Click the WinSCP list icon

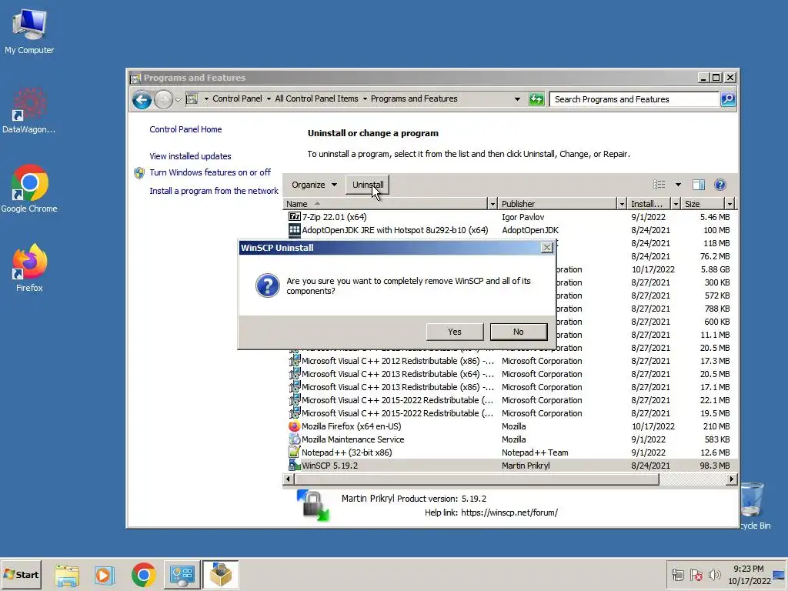(295, 466)
